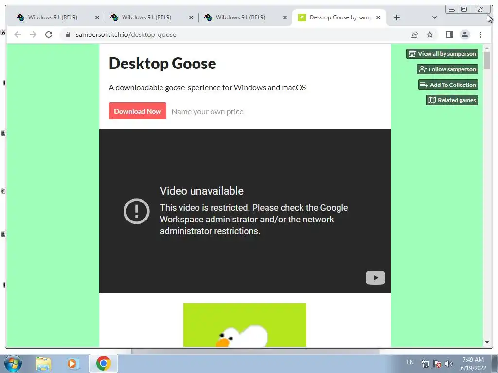Restore down the Chrome window
This screenshot has width=498, height=373.
pyautogui.click(x=463, y=10)
